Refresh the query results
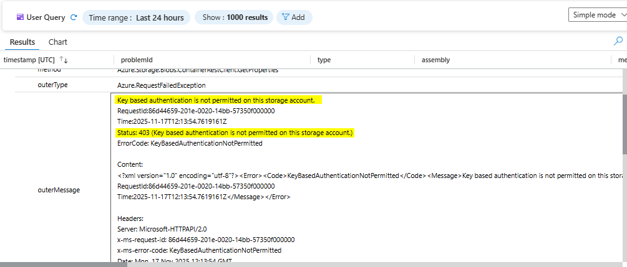Viewport: 627px width, 267px height. tap(74, 17)
